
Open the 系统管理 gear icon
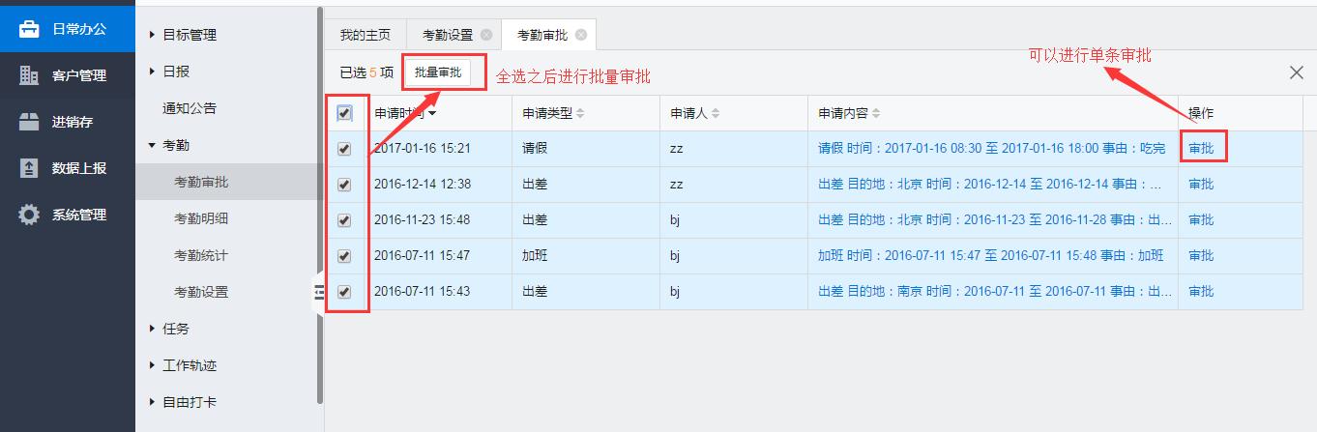(30, 215)
